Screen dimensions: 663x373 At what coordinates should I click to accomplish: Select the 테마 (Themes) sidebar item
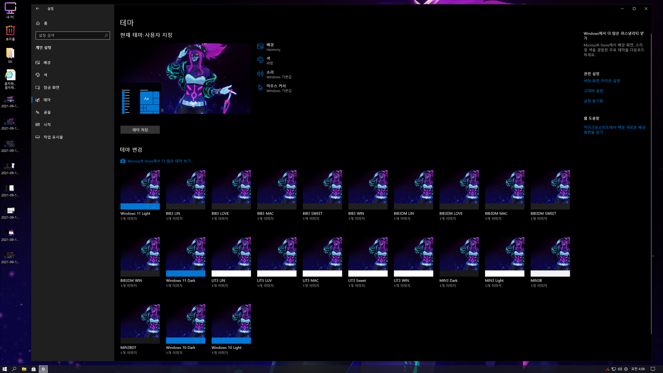[x=73, y=100]
